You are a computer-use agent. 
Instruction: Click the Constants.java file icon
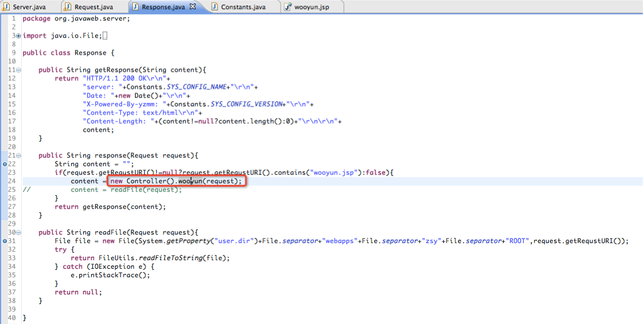pyautogui.click(x=215, y=6)
